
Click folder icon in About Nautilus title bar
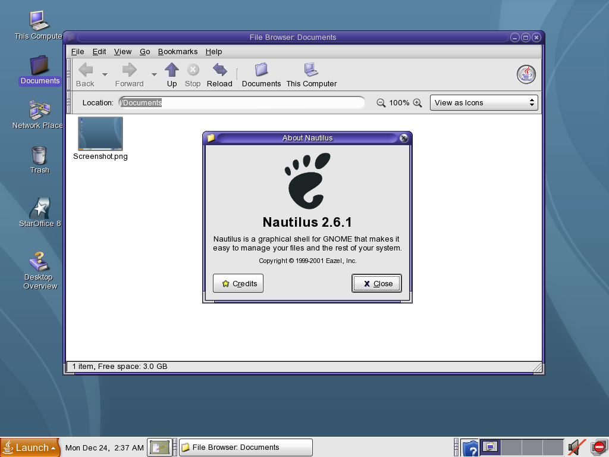211,138
